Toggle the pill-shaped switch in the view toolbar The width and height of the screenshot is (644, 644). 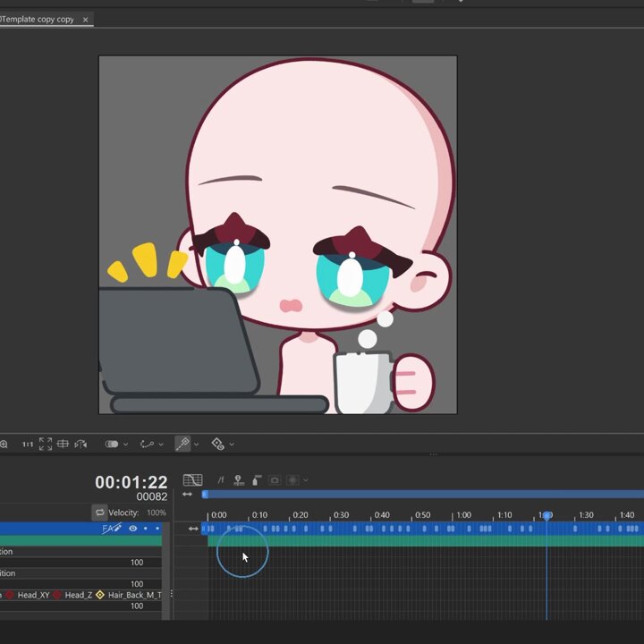[x=112, y=444]
